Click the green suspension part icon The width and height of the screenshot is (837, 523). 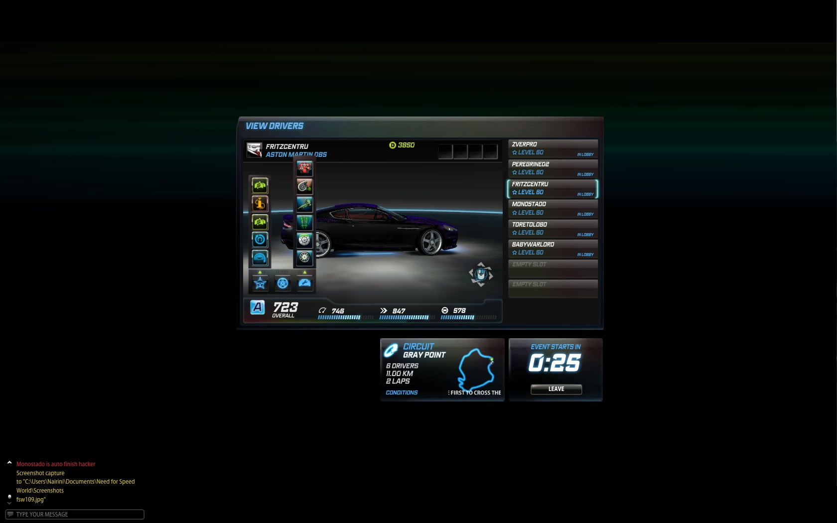click(x=304, y=222)
